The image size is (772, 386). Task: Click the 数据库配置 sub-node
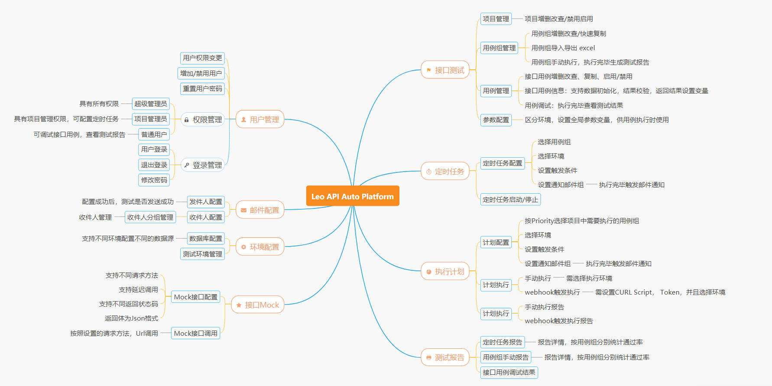click(206, 238)
